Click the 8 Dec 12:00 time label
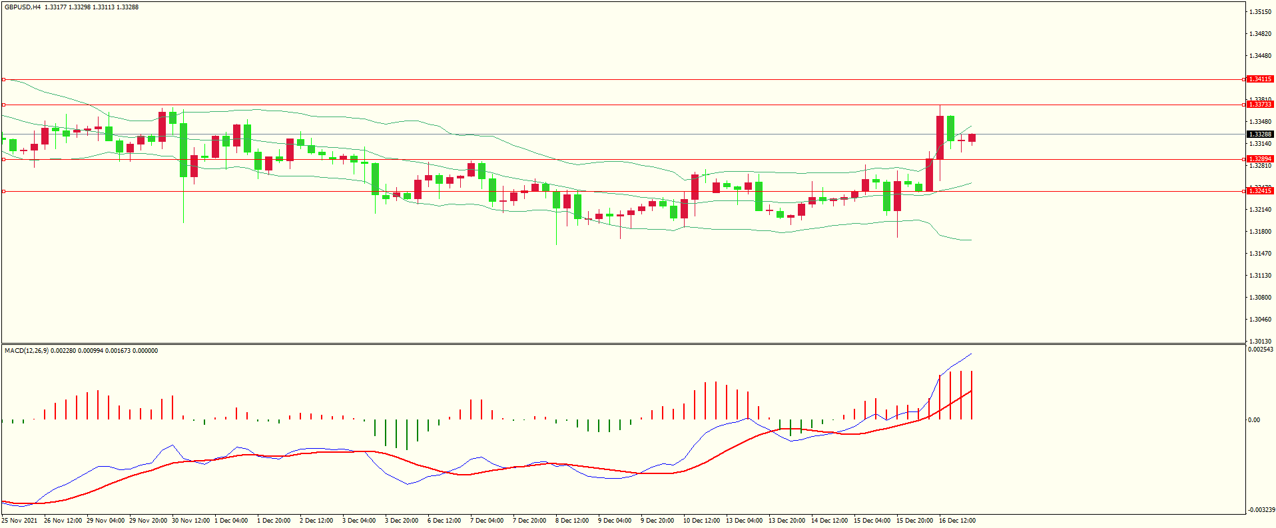Viewport: 1276px width, 528px height. pos(572,521)
